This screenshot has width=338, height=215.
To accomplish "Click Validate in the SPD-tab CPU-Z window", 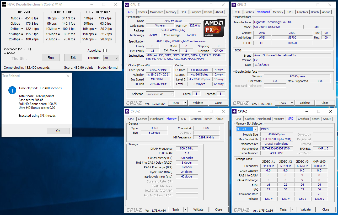I will [305, 209].
